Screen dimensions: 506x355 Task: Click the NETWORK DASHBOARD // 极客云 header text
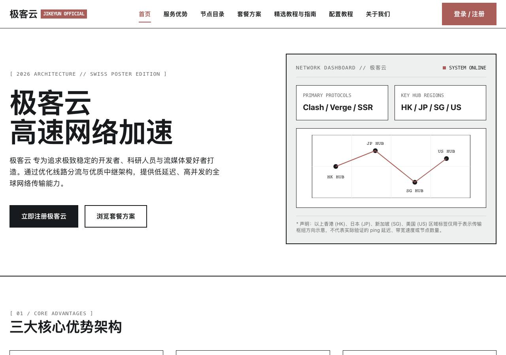click(x=341, y=68)
